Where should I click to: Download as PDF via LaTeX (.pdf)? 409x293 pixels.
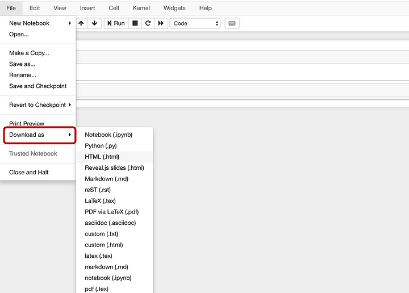pos(115,212)
